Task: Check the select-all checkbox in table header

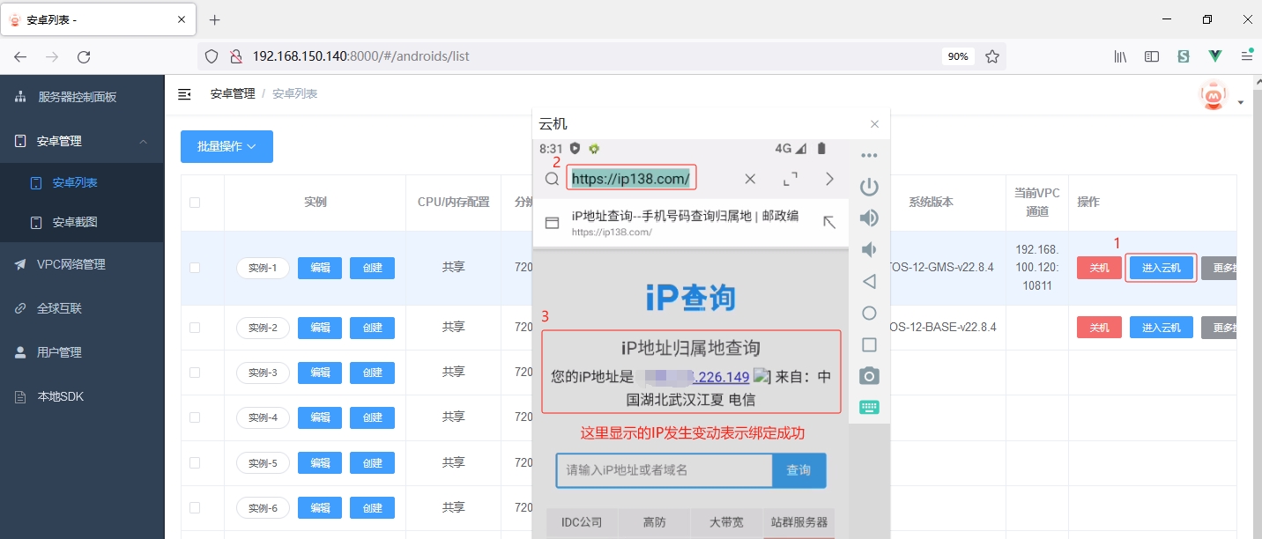Action: 195,203
